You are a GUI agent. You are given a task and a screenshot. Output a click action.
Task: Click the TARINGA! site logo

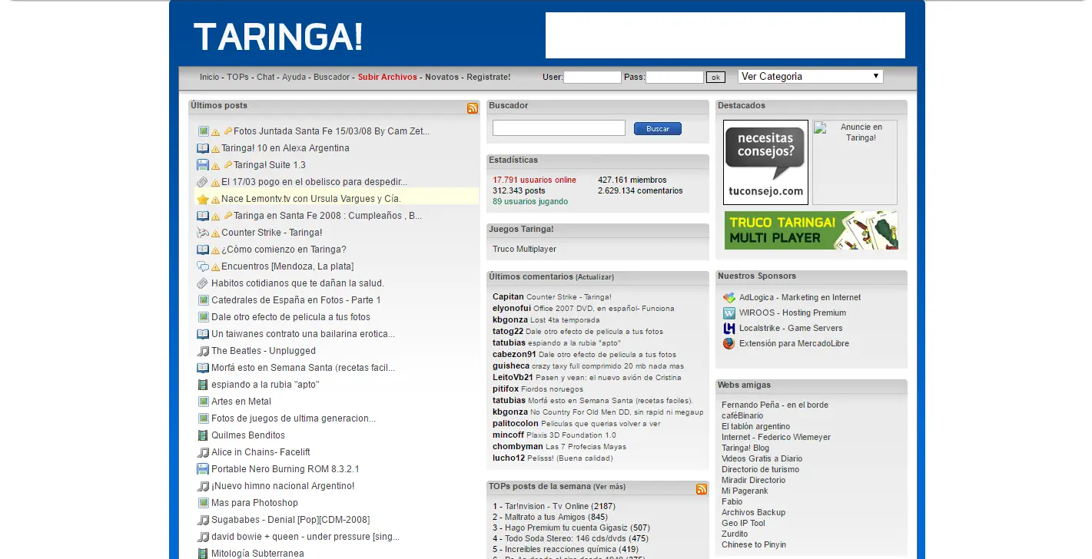coord(277,37)
